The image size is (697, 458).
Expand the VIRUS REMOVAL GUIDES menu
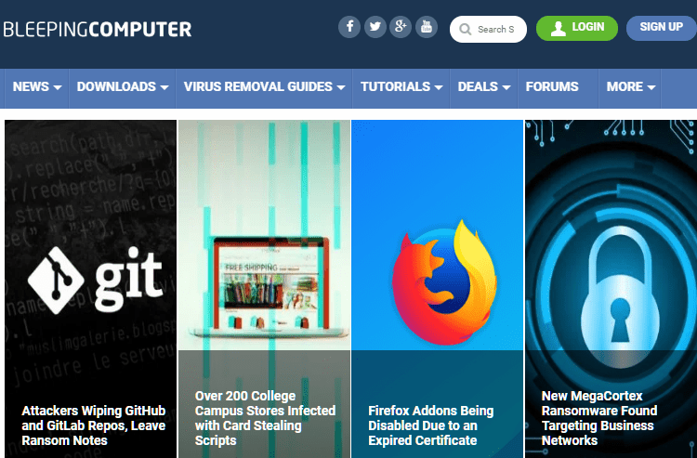264,88
